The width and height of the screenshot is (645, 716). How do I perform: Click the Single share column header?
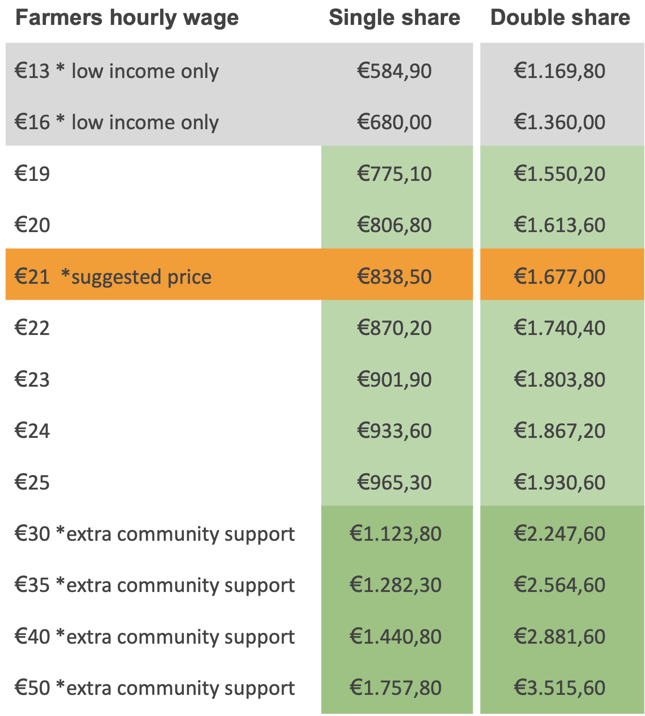(x=394, y=18)
